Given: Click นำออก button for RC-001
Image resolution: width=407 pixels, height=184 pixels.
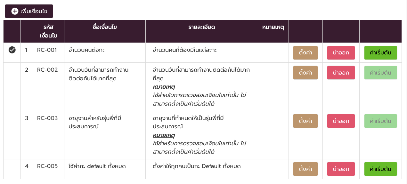Looking at the screenshot, I should (x=341, y=53).
